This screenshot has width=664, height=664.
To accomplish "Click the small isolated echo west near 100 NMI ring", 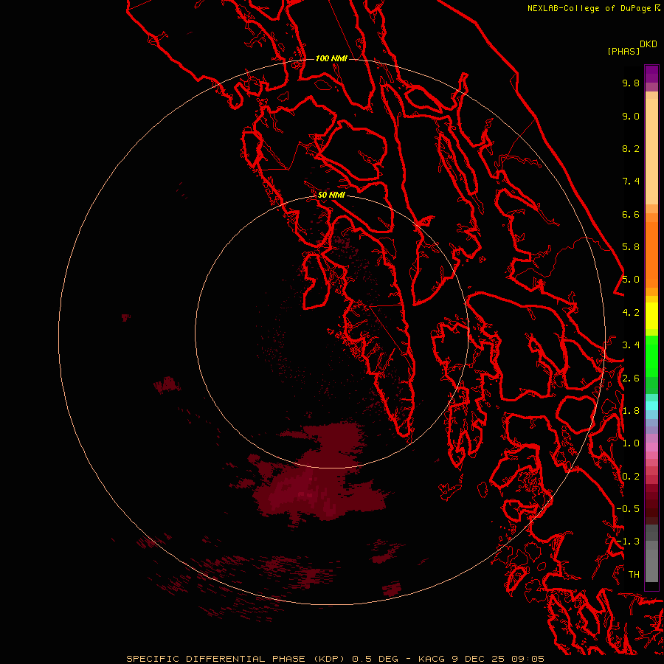I will click(125, 317).
